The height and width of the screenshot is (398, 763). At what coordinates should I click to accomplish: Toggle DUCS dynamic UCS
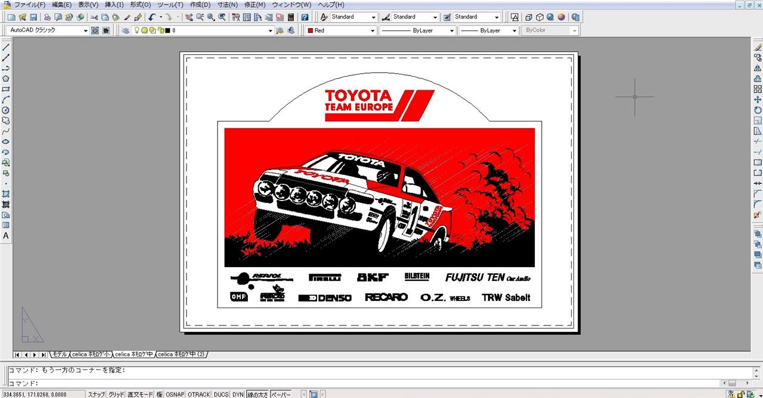[221, 394]
